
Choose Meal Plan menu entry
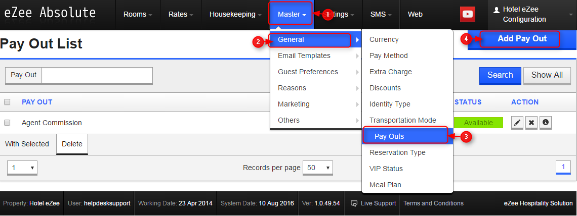pyautogui.click(x=407, y=185)
